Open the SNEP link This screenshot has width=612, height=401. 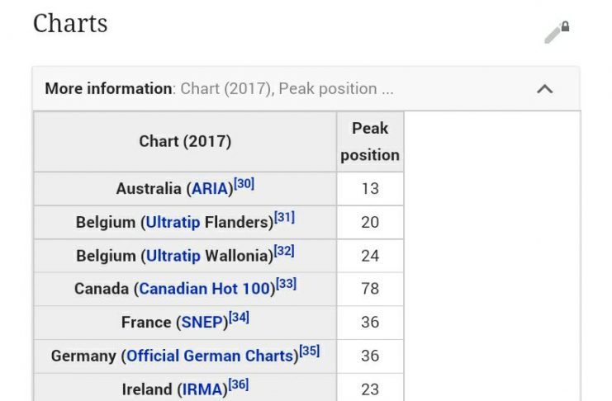(202, 323)
